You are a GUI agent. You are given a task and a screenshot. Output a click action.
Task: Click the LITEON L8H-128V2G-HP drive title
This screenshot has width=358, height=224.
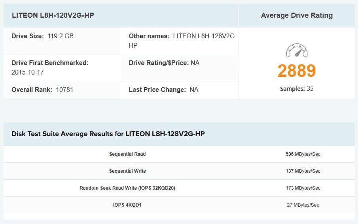(53, 15)
